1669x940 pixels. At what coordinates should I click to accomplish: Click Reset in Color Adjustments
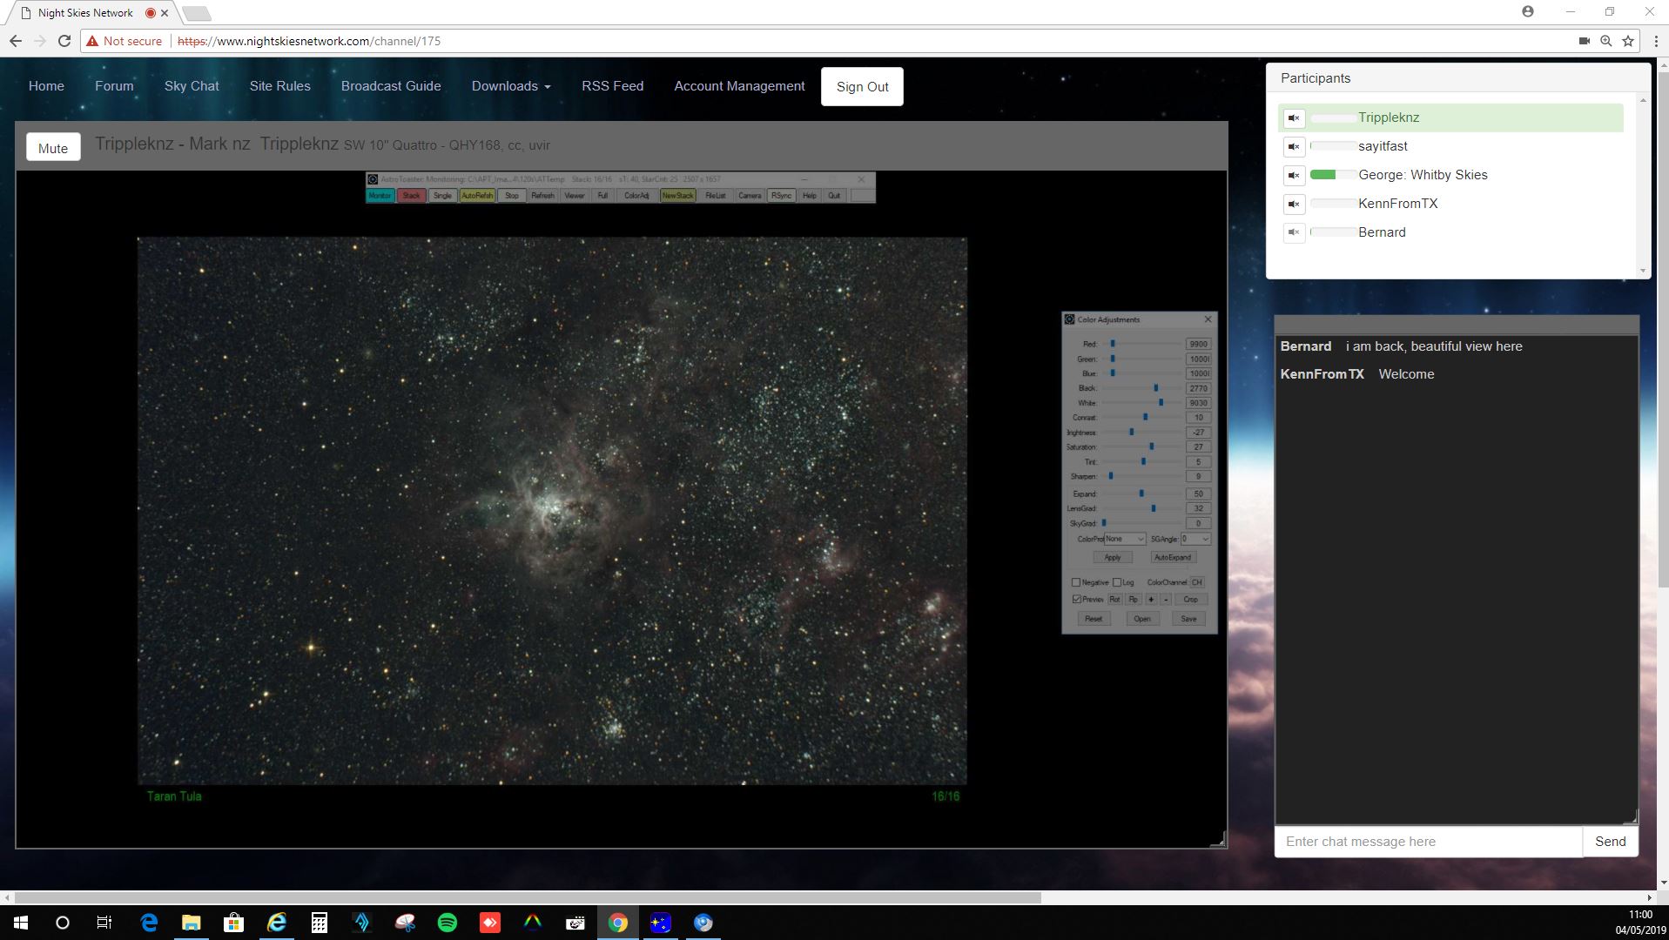tap(1094, 619)
